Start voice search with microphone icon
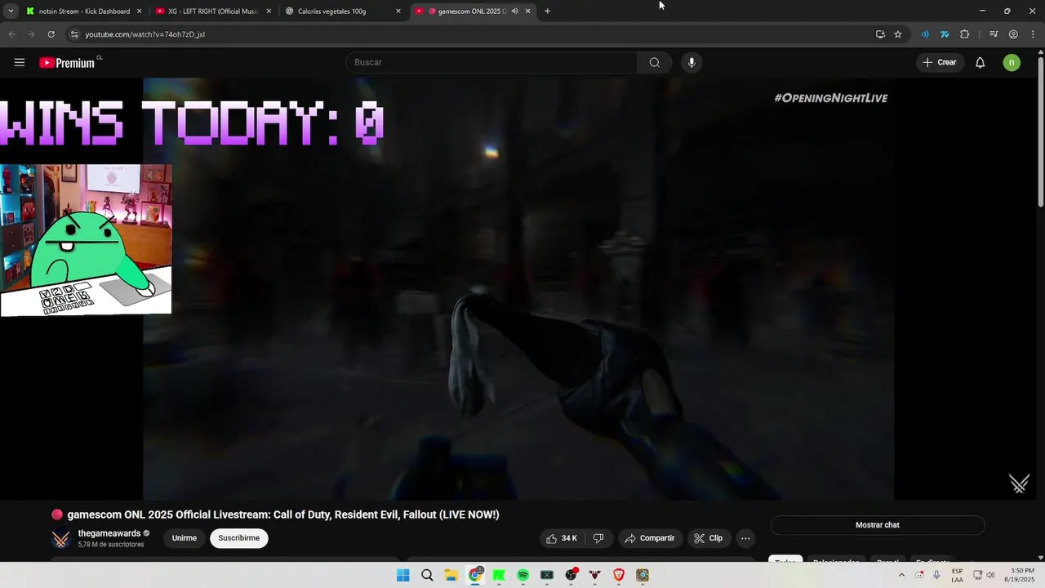1045x588 pixels. 691,63
